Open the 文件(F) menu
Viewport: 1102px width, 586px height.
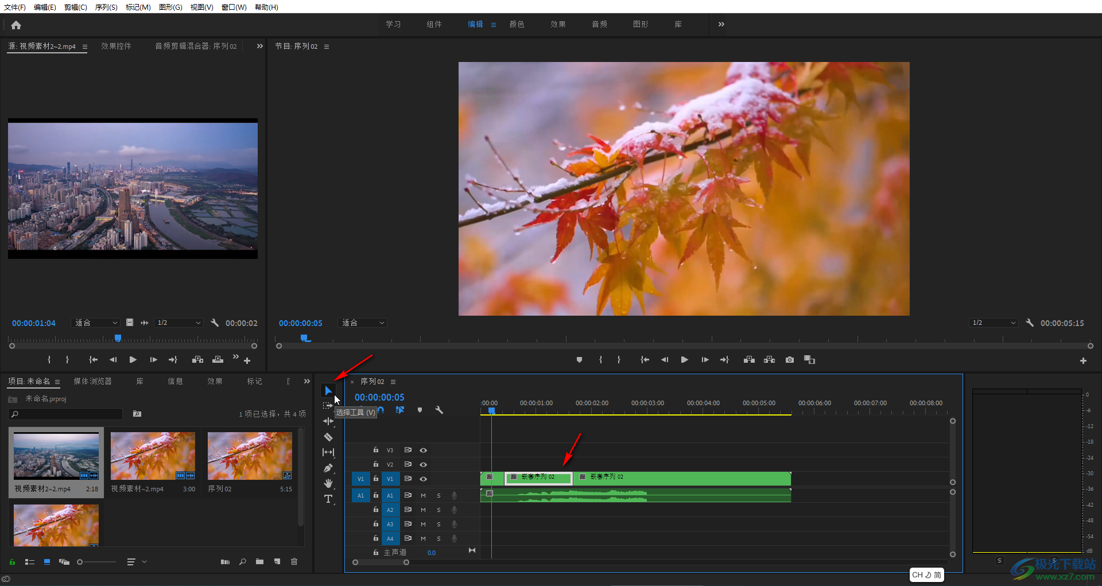point(15,7)
